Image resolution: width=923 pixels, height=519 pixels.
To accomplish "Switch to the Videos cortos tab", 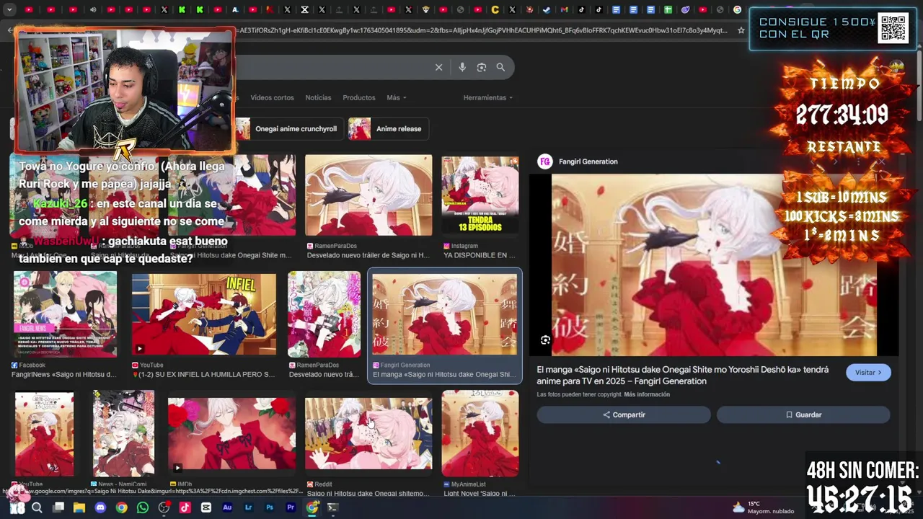I will pyautogui.click(x=272, y=97).
